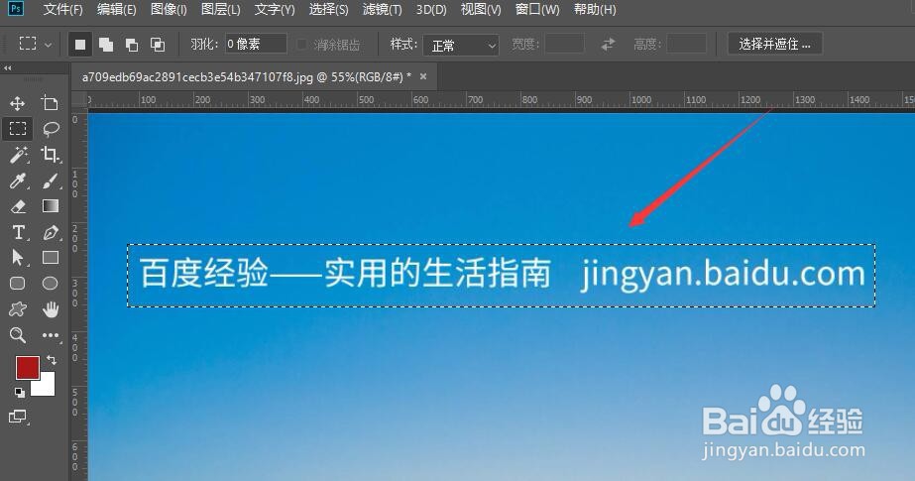
Task: Switch to the a709edb69ac...jpg document tab
Action: tap(246, 77)
